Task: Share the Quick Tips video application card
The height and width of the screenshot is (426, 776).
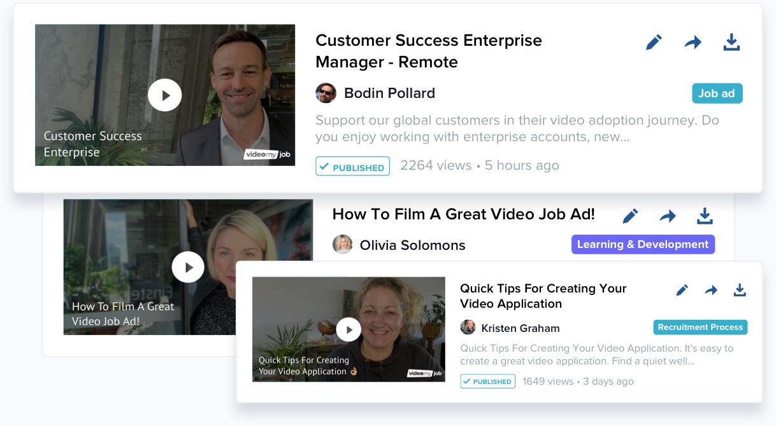Action: [x=711, y=291]
